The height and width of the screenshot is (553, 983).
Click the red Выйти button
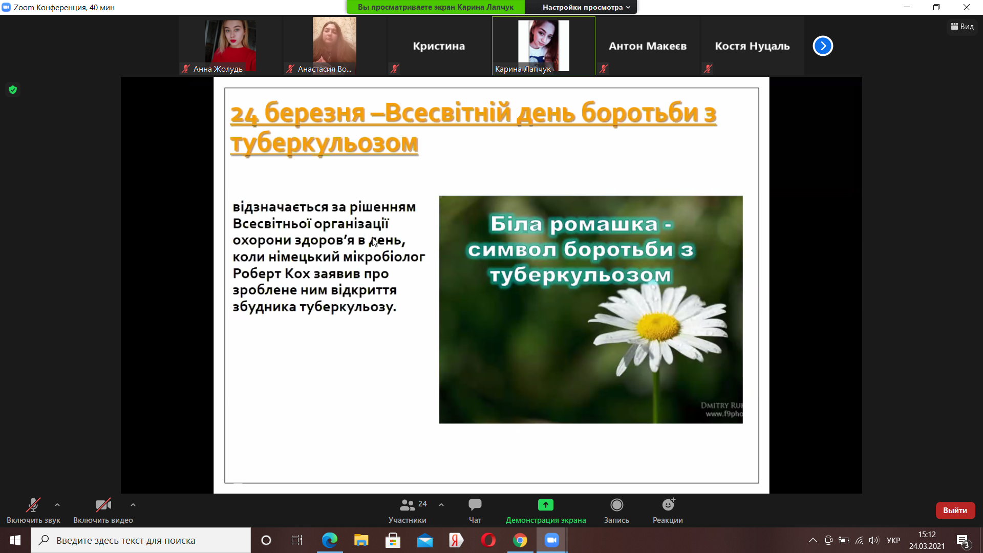coord(955,511)
